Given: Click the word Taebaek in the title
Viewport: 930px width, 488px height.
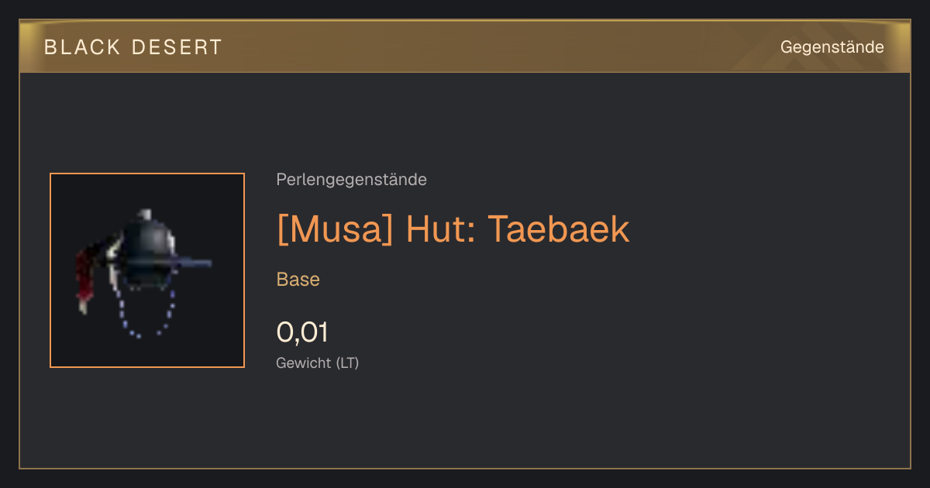Looking at the screenshot, I should (x=558, y=229).
